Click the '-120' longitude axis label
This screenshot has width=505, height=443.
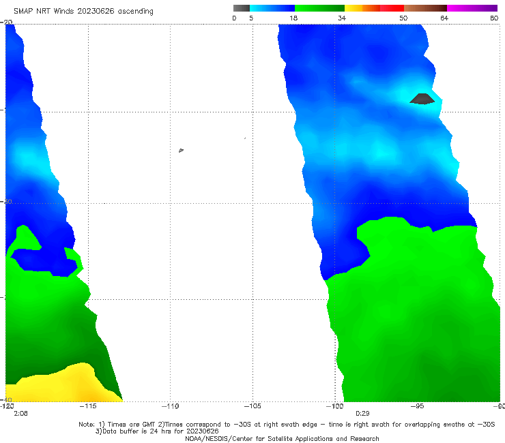tap(7, 406)
